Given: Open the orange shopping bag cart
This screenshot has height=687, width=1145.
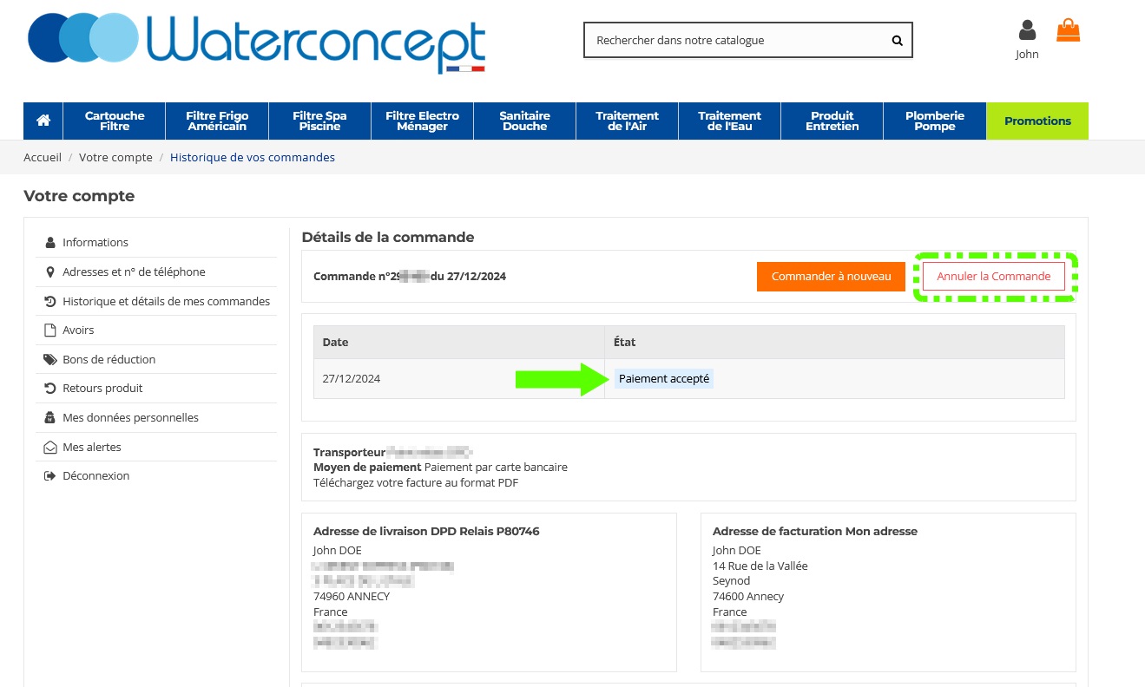Looking at the screenshot, I should (1068, 31).
